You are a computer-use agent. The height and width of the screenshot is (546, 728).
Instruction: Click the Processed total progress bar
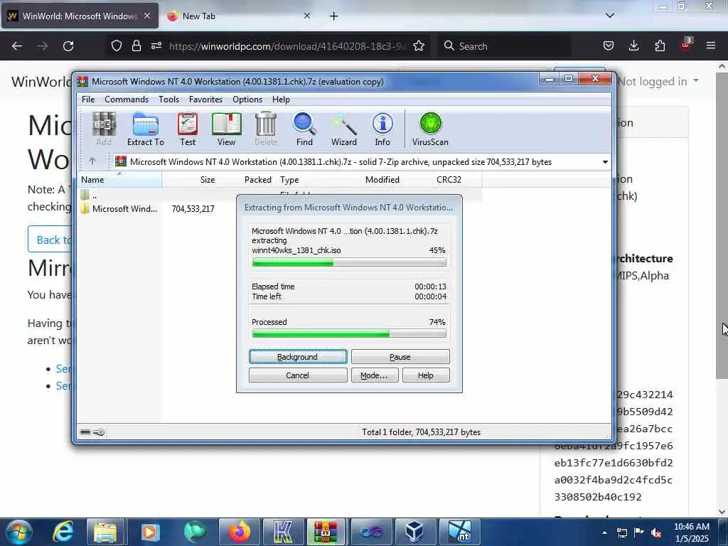coord(348,333)
